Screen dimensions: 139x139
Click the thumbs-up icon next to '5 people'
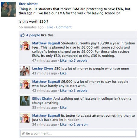[71, 60]
